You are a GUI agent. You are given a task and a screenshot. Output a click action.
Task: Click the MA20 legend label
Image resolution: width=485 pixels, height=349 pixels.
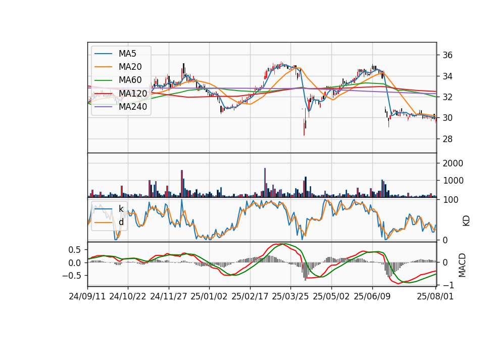[130, 67]
